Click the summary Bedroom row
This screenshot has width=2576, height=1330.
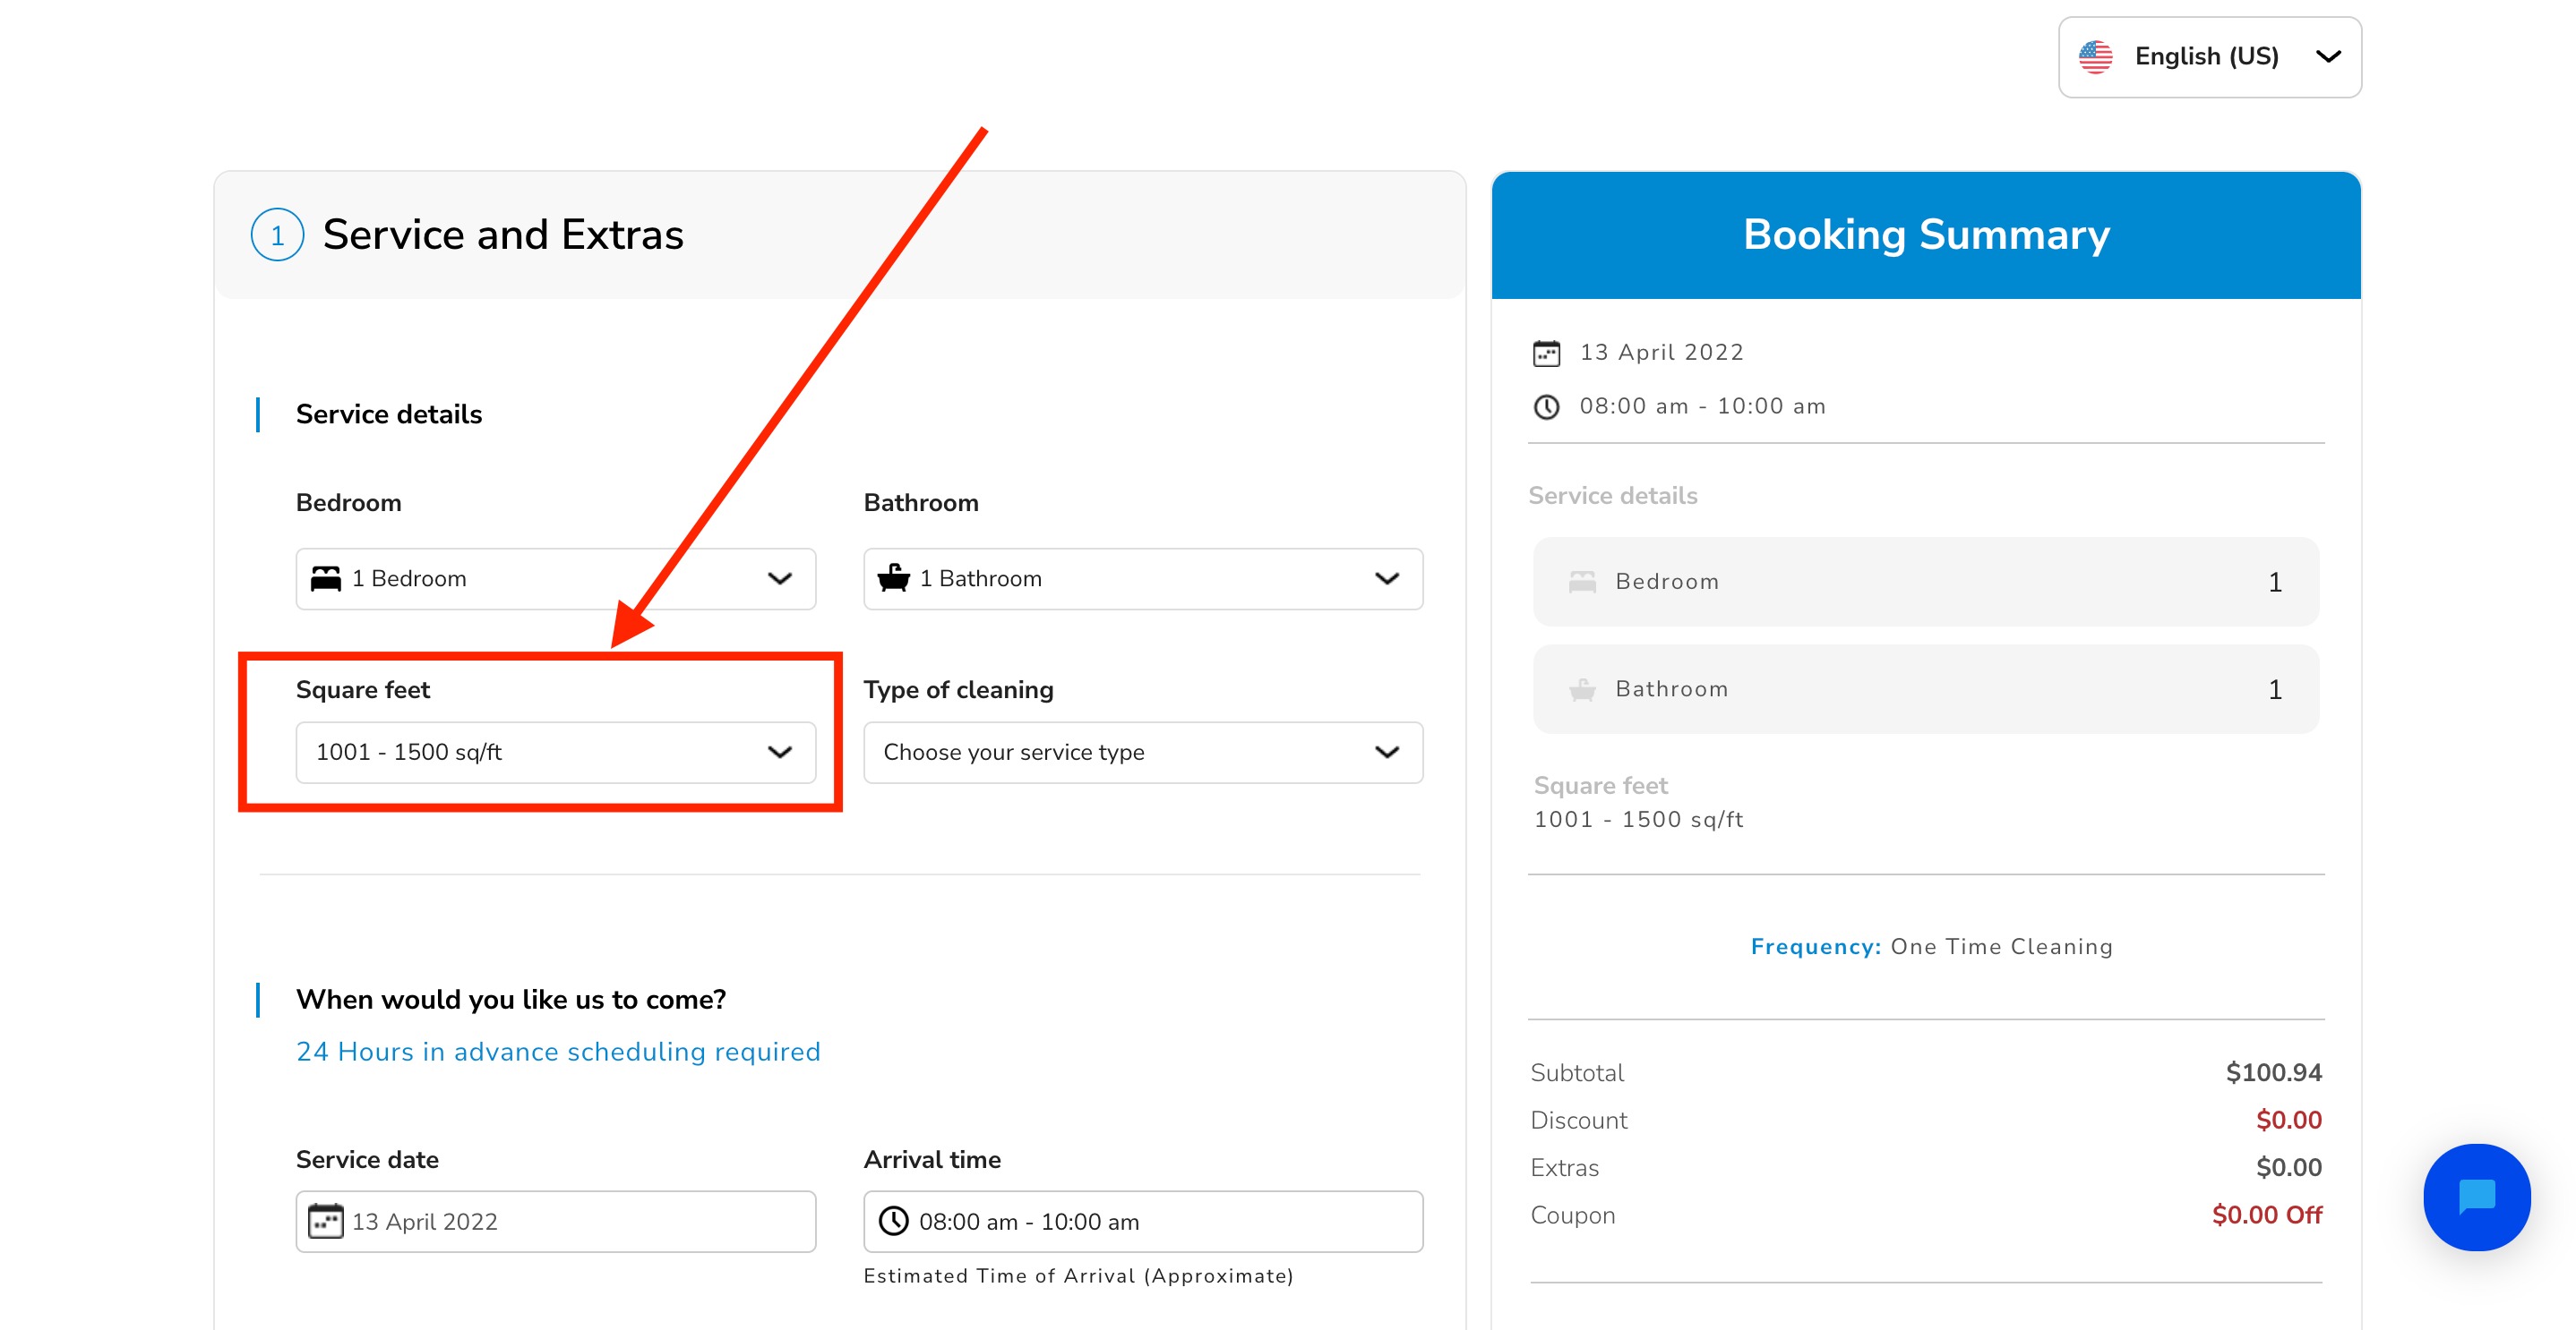pyautogui.click(x=1925, y=582)
